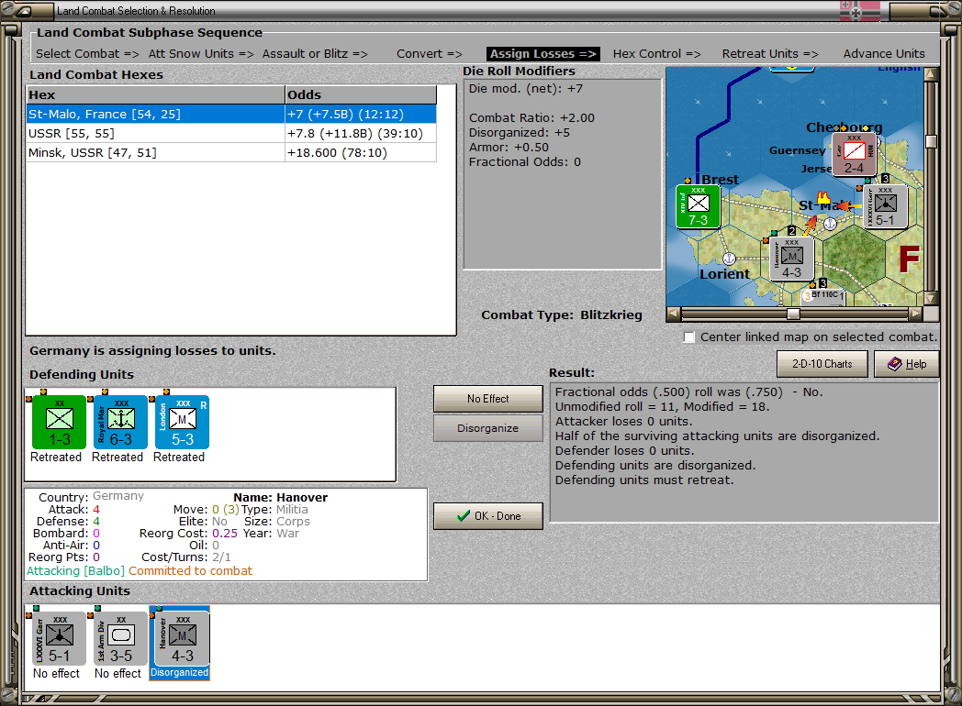Click Defending units must retreat result line
Viewport: 962px width, 706px height.
[644, 480]
